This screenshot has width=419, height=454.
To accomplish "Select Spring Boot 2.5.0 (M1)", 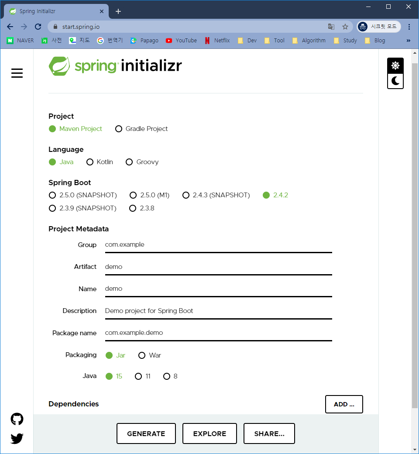I will 149,195.
